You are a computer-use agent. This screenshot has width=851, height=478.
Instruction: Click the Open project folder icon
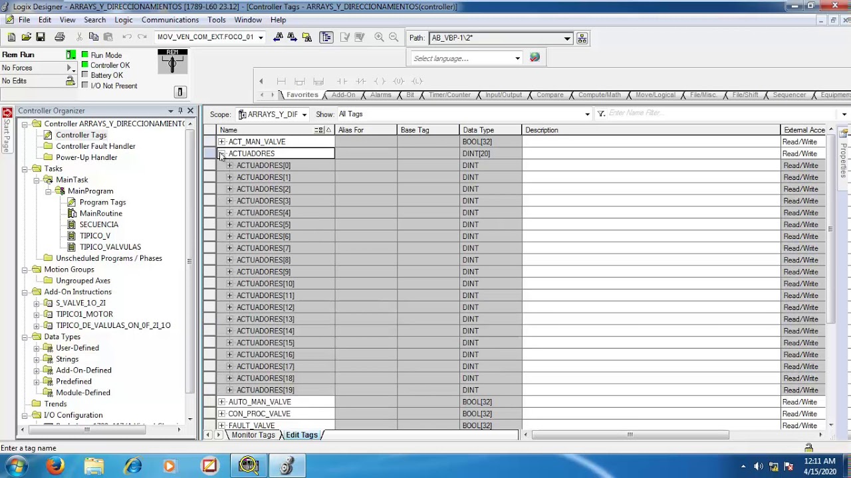26,37
